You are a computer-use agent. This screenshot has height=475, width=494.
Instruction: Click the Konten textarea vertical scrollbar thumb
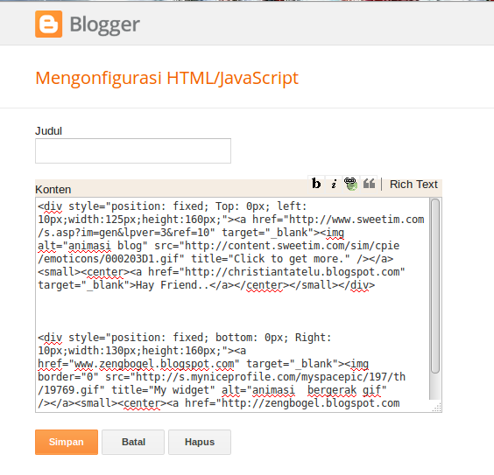[x=435, y=286]
